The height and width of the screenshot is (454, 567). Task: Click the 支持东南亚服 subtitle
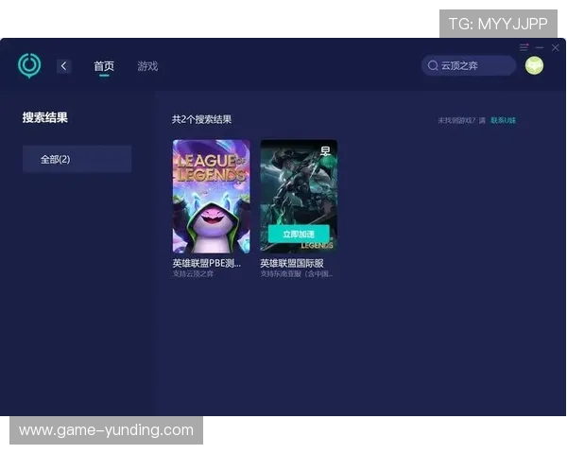click(x=297, y=274)
